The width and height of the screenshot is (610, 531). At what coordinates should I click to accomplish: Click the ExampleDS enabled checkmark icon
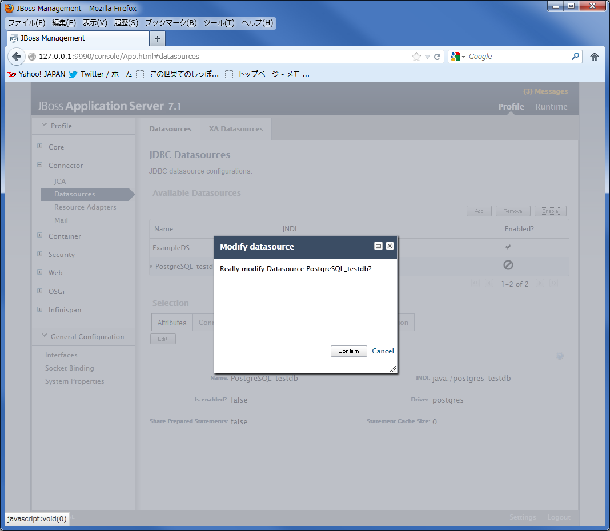click(508, 247)
